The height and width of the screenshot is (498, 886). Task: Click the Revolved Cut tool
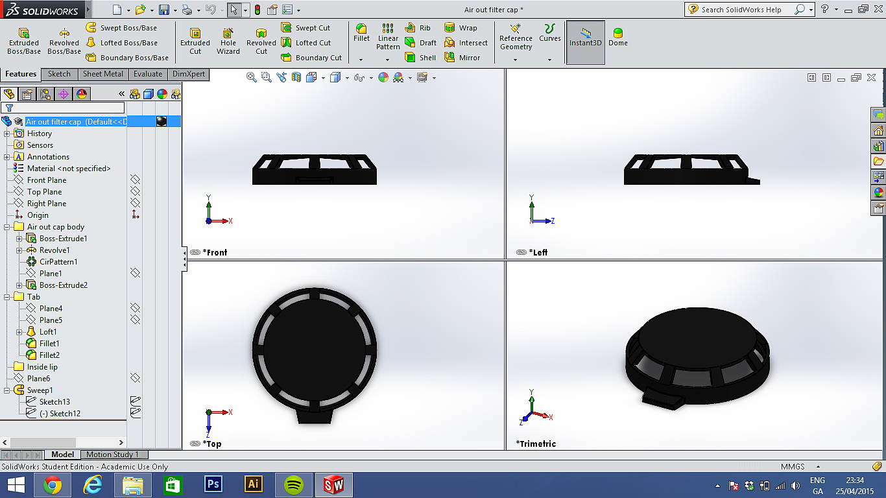tap(261, 41)
